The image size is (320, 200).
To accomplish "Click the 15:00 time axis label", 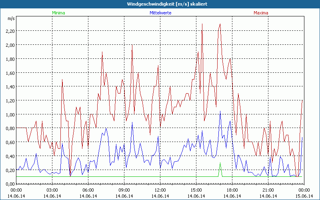I will click(x=196, y=190).
